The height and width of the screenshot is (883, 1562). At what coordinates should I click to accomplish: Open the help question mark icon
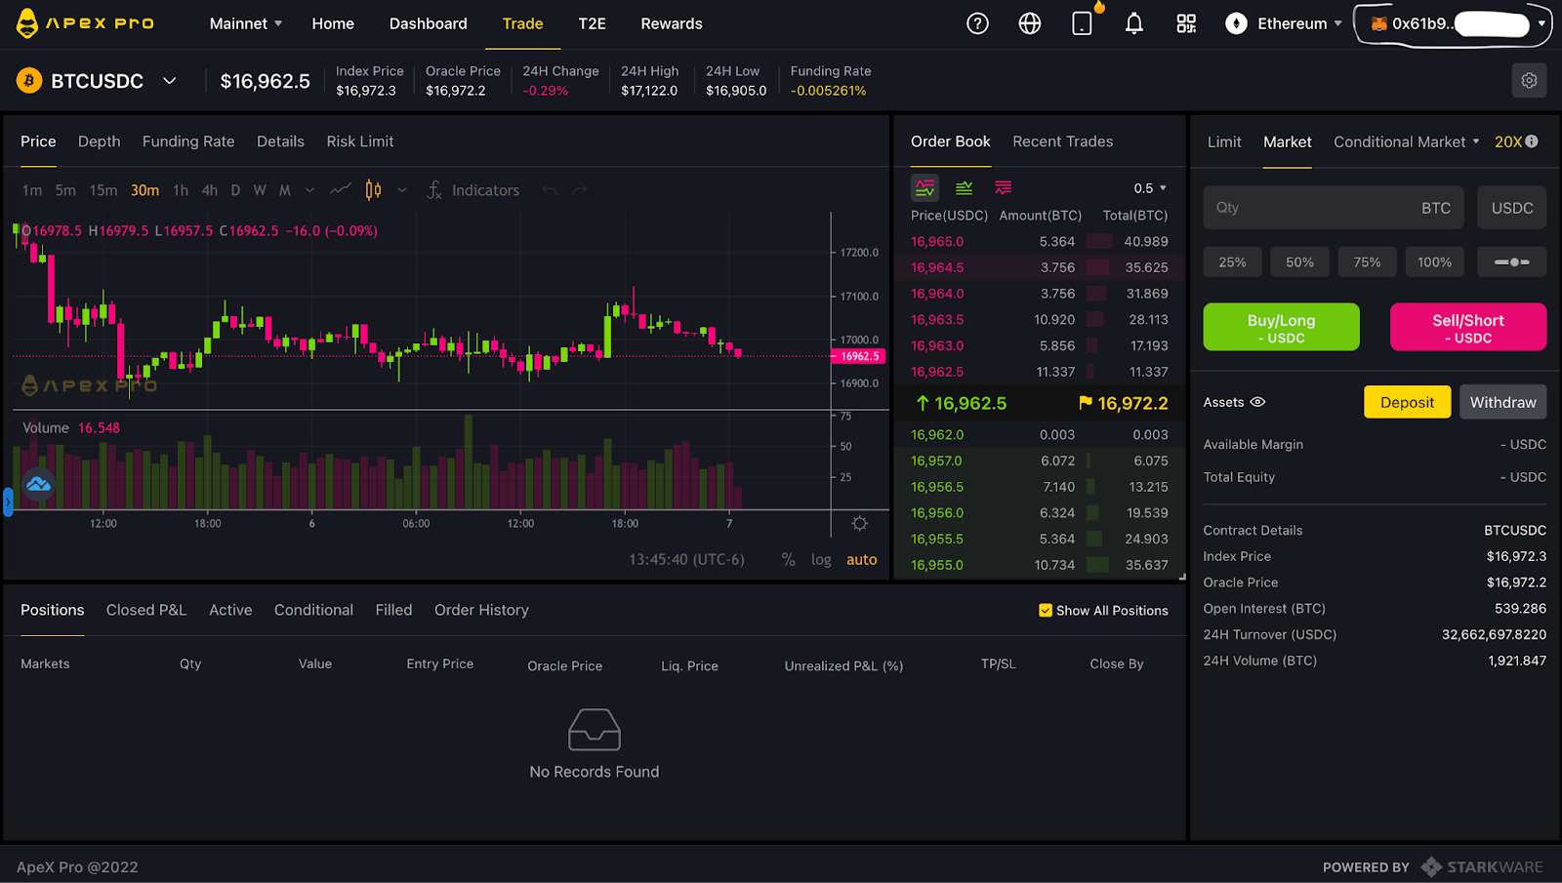pyautogui.click(x=977, y=23)
